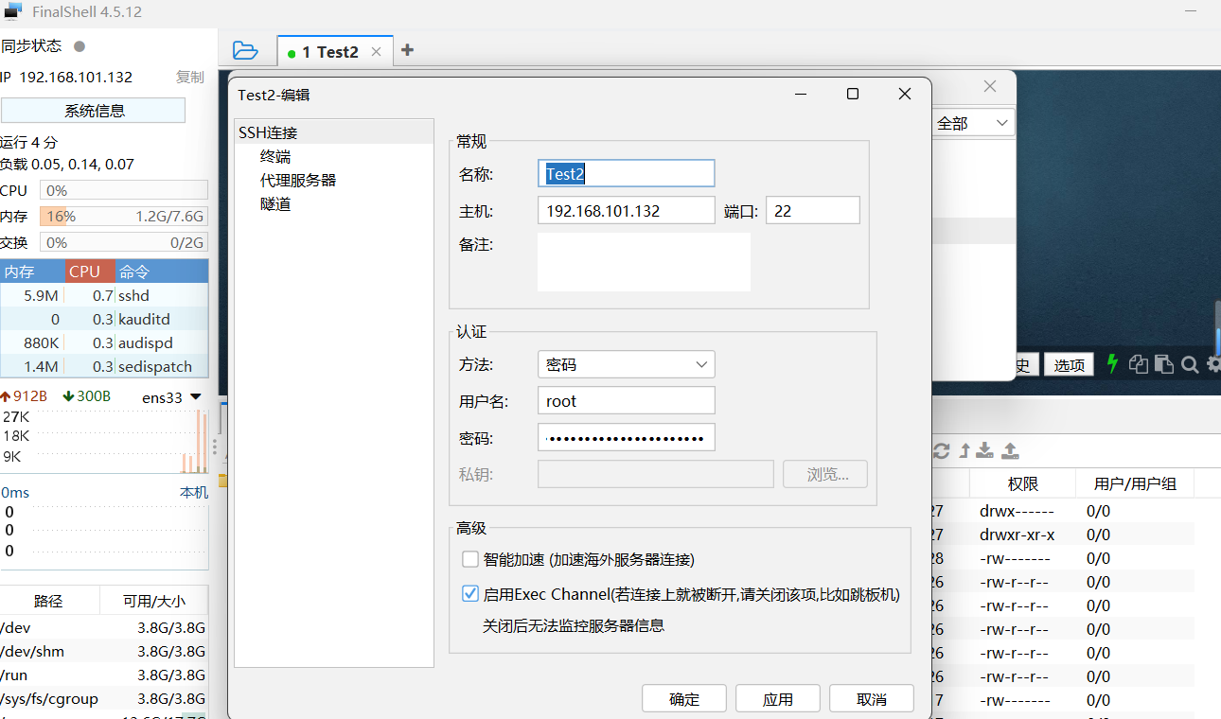Image resolution: width=1221 pixels, height=719 pixels.
Task: Sort processes by CPU column header
Action: point(90,272)
